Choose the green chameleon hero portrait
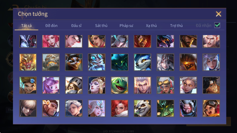 [x=120, y=85]
